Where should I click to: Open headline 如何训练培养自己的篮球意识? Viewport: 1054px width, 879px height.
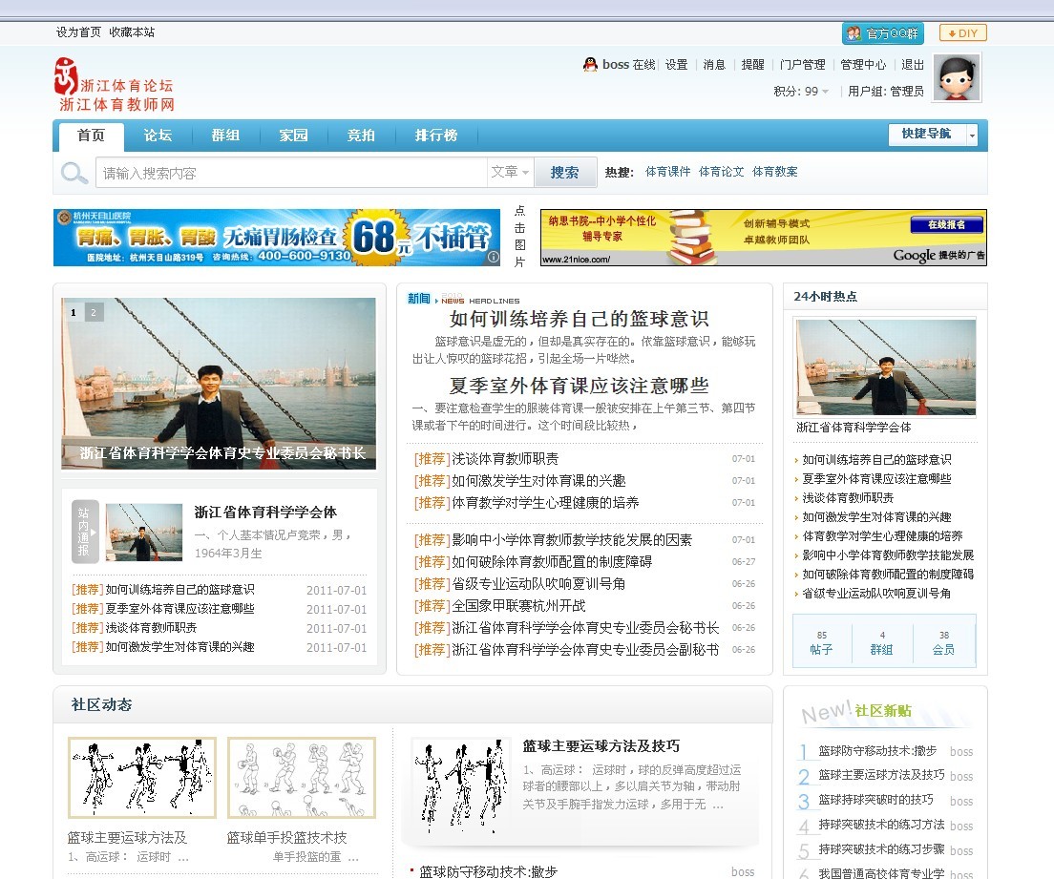(579, 319)
